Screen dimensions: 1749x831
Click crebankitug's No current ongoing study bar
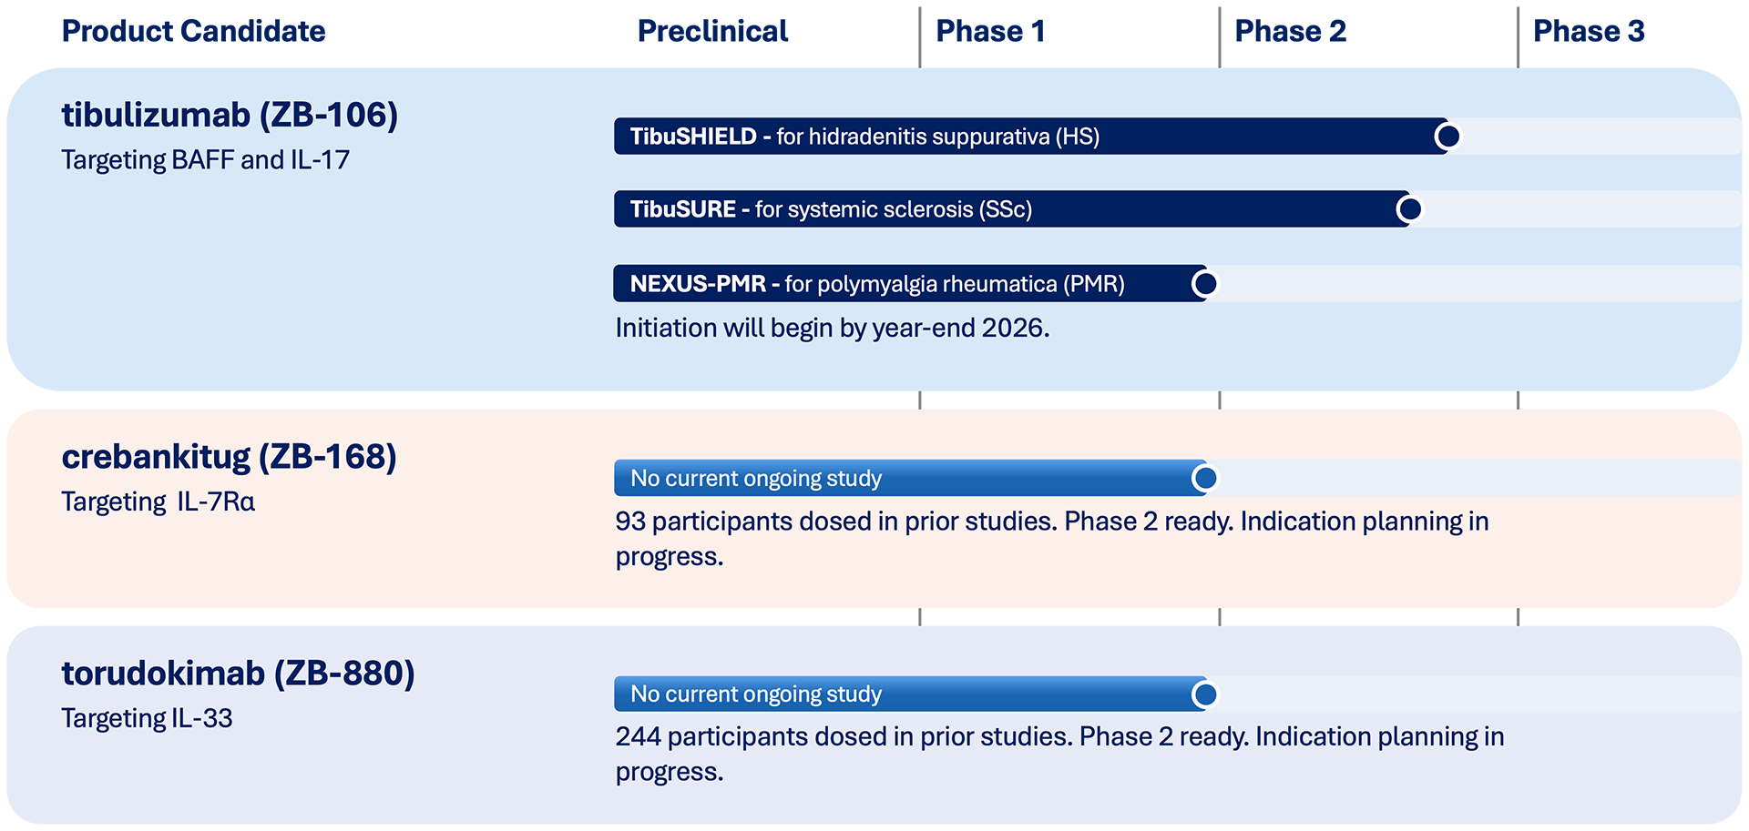pyautogui.click(x=910, y=478)
